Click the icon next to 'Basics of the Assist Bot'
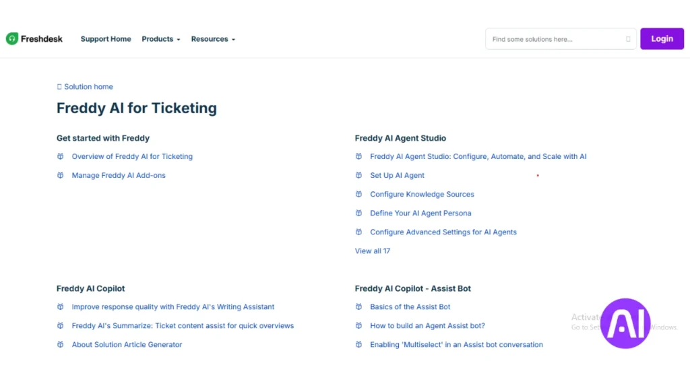690x388 pixels. point(359,306)
